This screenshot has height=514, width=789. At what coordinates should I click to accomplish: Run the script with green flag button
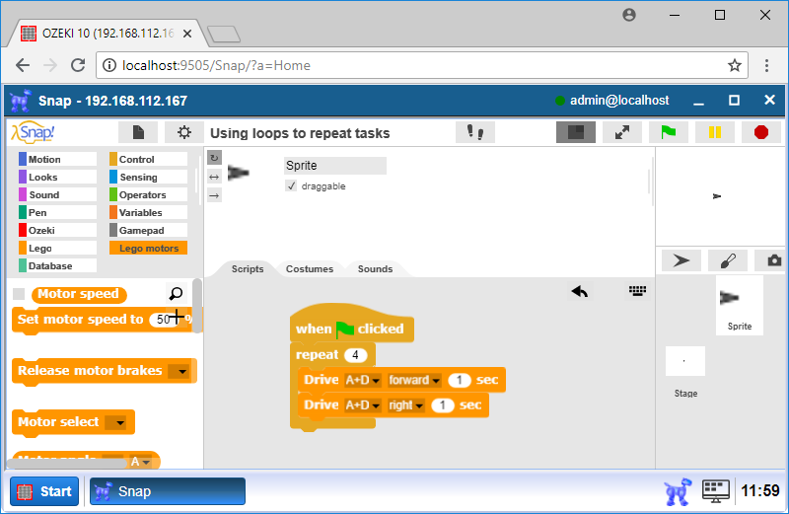tap(669, 132)
